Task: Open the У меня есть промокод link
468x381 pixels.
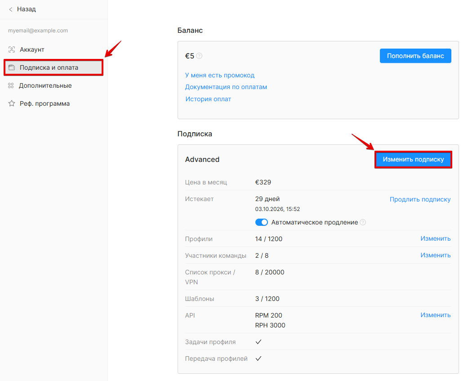Action: coord(220,75)
